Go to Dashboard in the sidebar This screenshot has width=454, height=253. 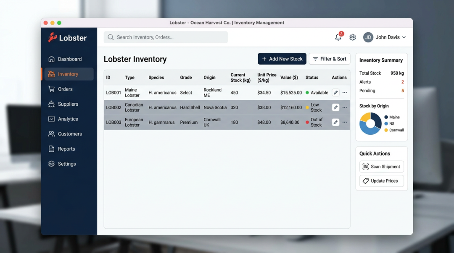(x=69, y=59)
